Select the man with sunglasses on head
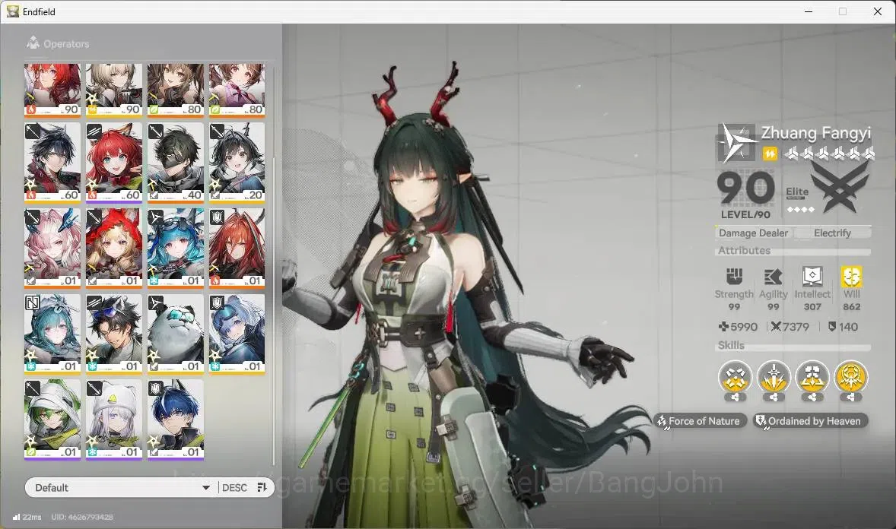896x529 pixels. point(114,334)
